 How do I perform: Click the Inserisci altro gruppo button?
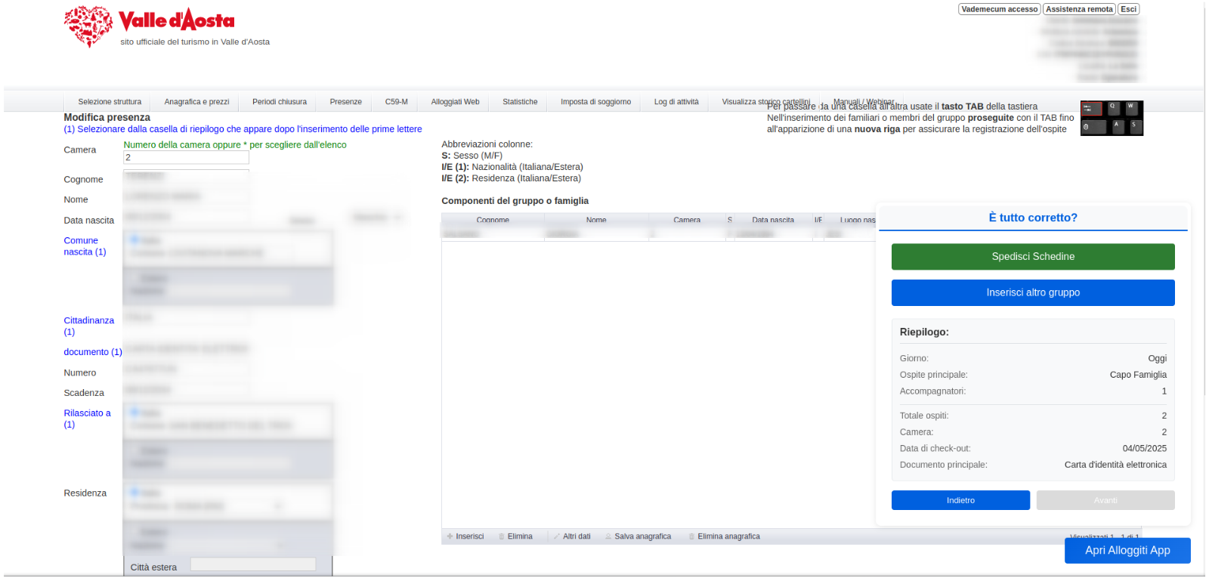click(1032, 292)
